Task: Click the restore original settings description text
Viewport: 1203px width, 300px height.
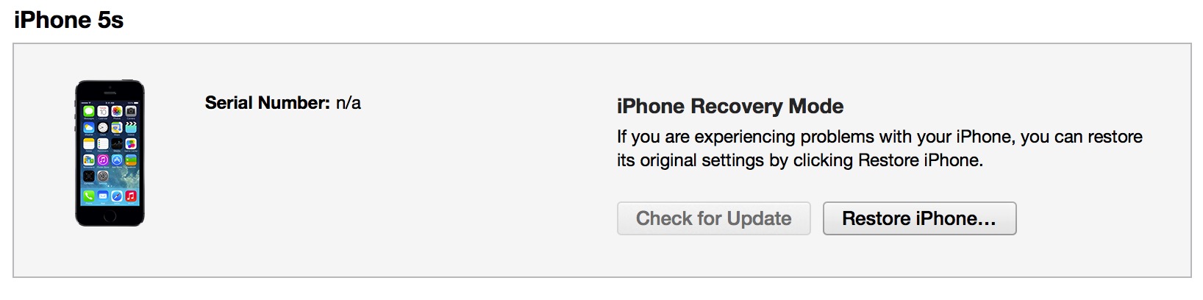Action: tap(879, 148)
